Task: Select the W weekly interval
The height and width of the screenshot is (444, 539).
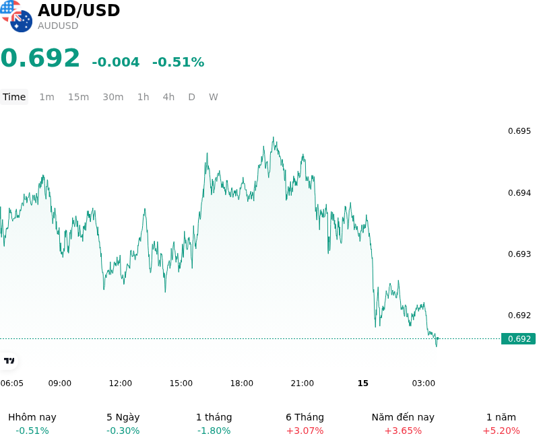Action: point(214,97)
